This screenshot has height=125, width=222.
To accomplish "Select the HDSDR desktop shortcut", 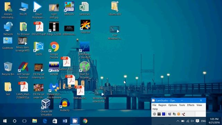I will pos(54,68).
